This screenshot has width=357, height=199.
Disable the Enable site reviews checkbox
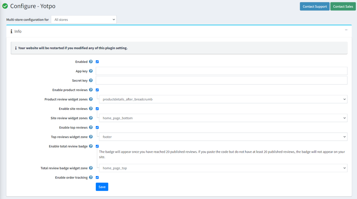pyautogui.click(x=97, y=109)
